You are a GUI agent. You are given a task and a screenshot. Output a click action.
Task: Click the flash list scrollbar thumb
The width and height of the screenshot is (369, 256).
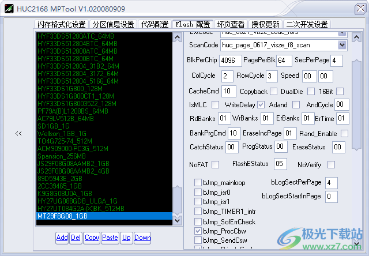(177, 199)
